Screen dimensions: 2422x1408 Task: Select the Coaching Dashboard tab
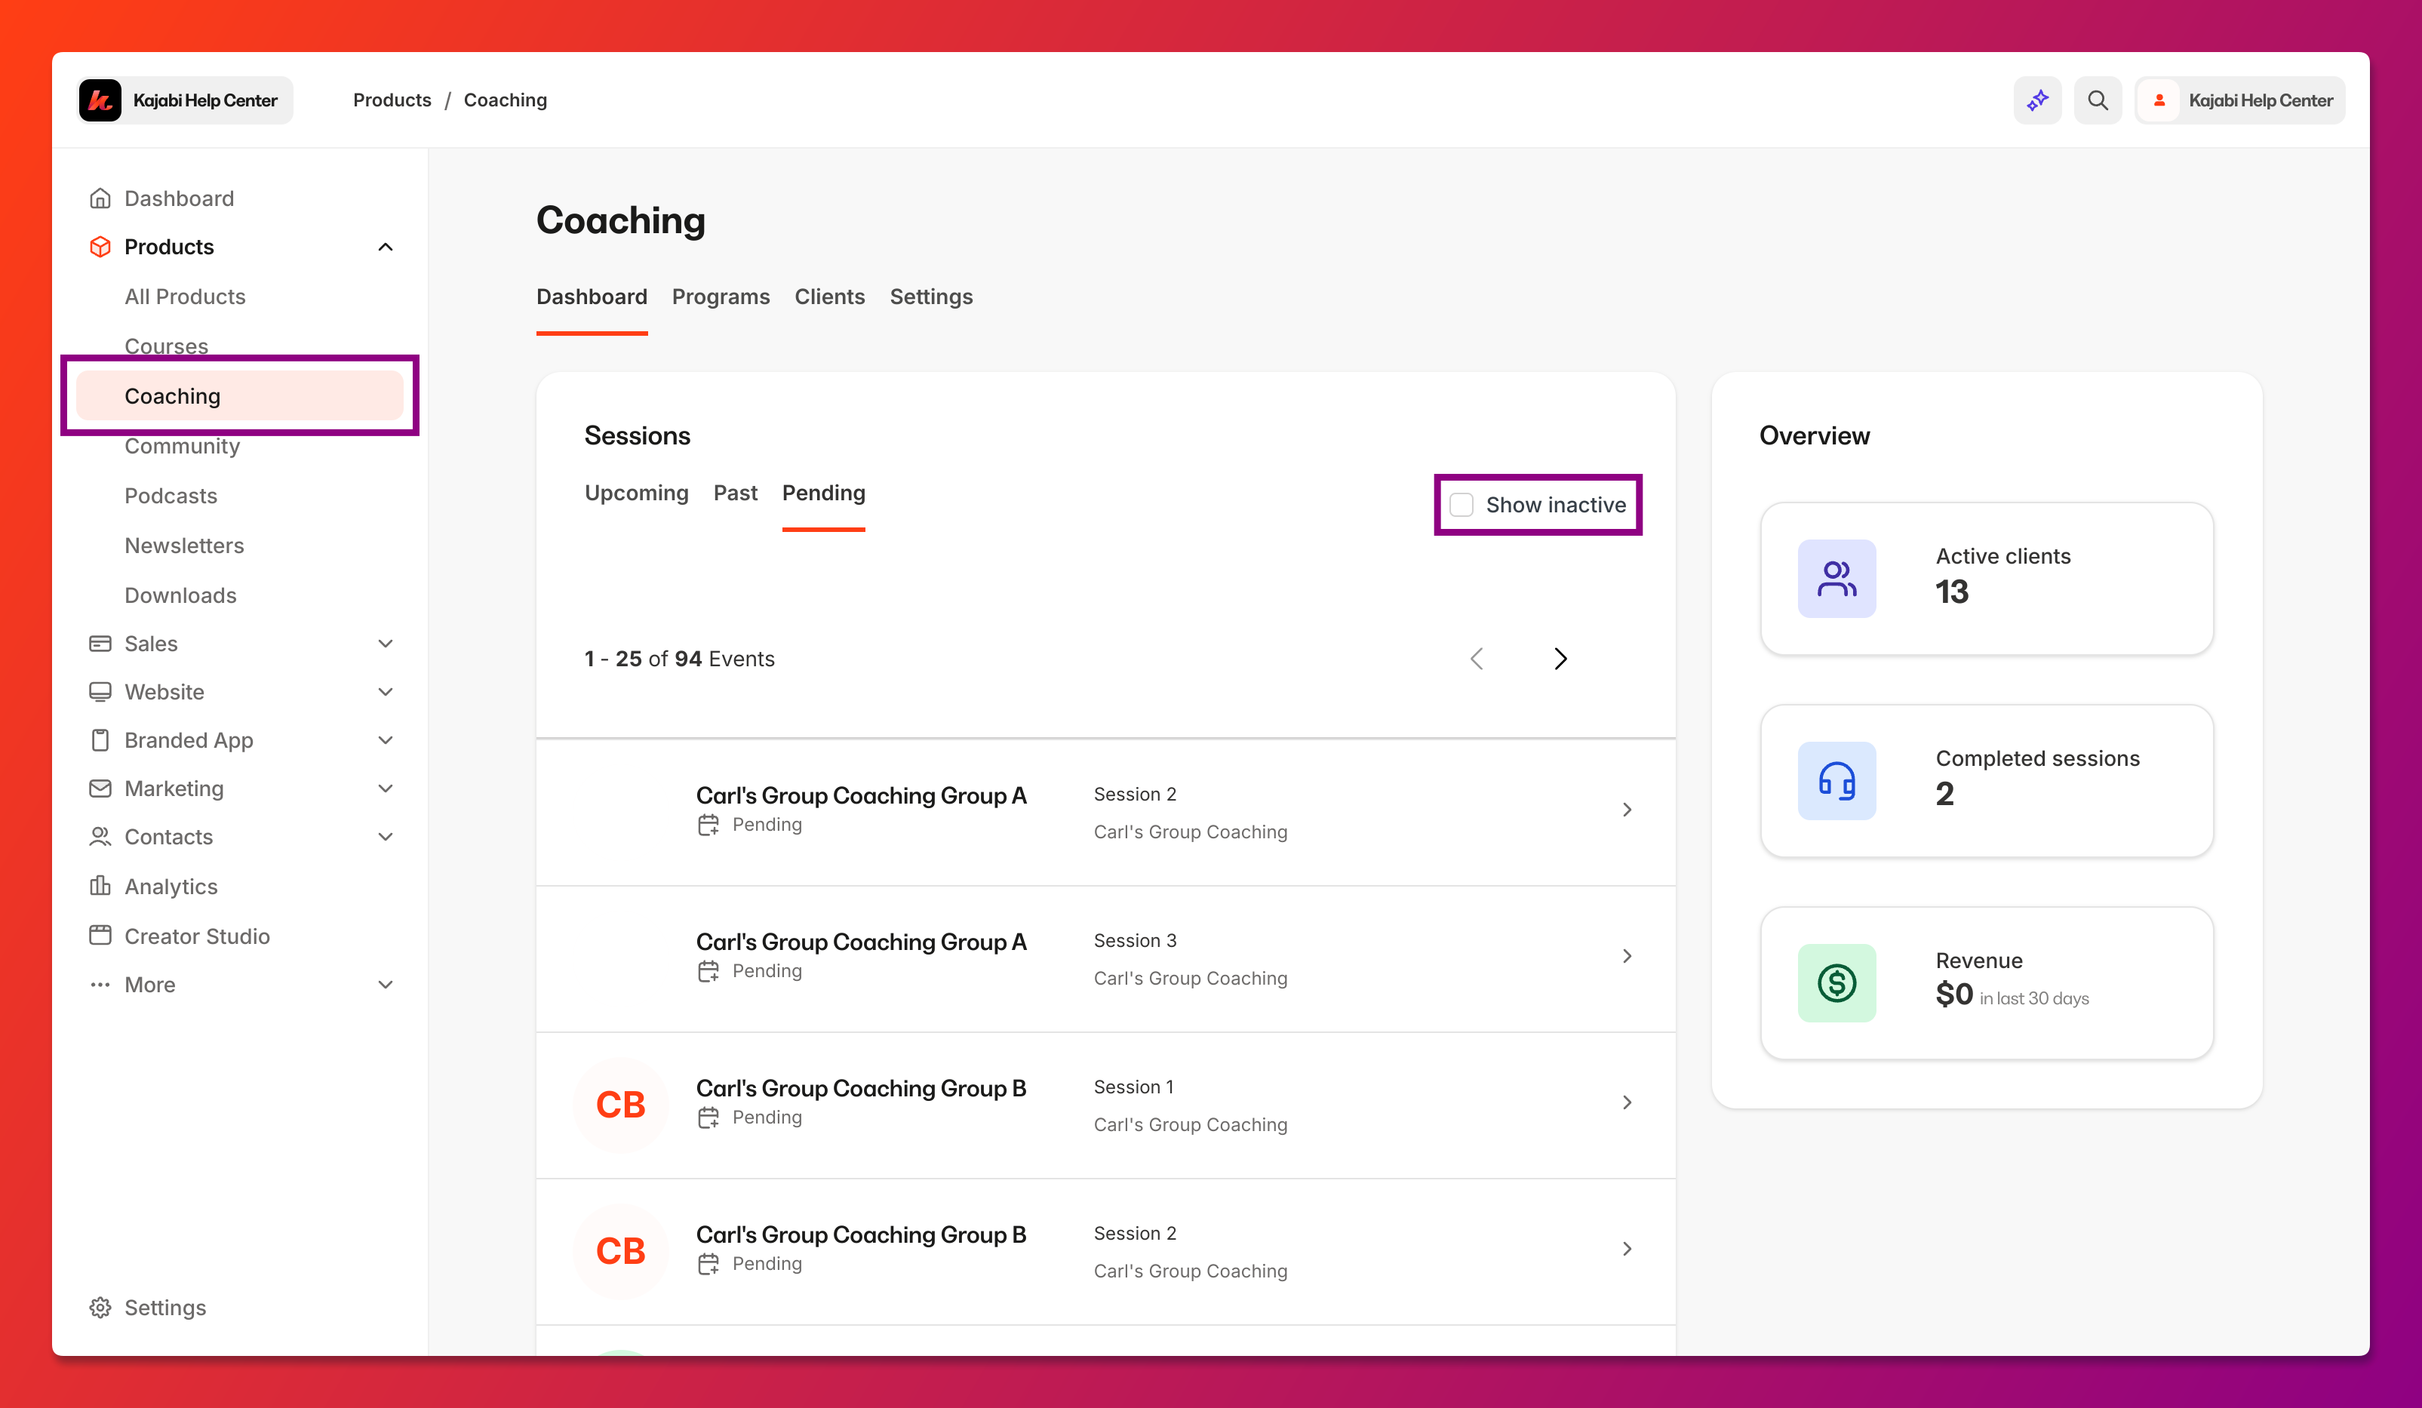click(x=591, y=296)
